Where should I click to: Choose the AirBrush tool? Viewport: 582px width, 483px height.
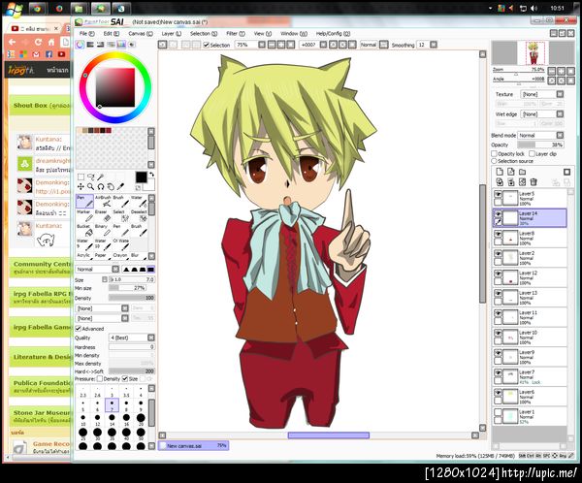pyautogui.click(x=103, y=201)
